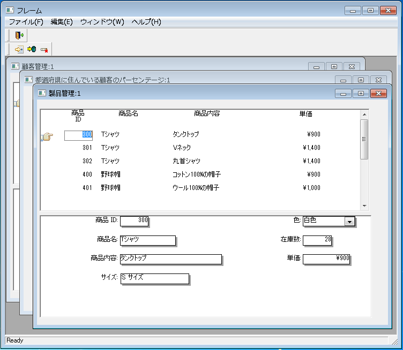The width and height of the screenshot is (403, 350).
Task: Open the 編集(E) menu
Action: pos(62,22)
